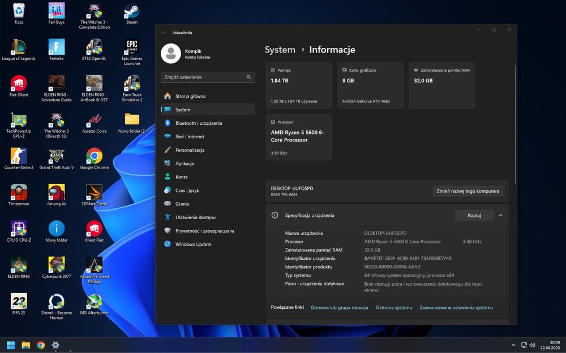Open Konta settings page
This screenshot has width=566, height=353.
[208, 177]
